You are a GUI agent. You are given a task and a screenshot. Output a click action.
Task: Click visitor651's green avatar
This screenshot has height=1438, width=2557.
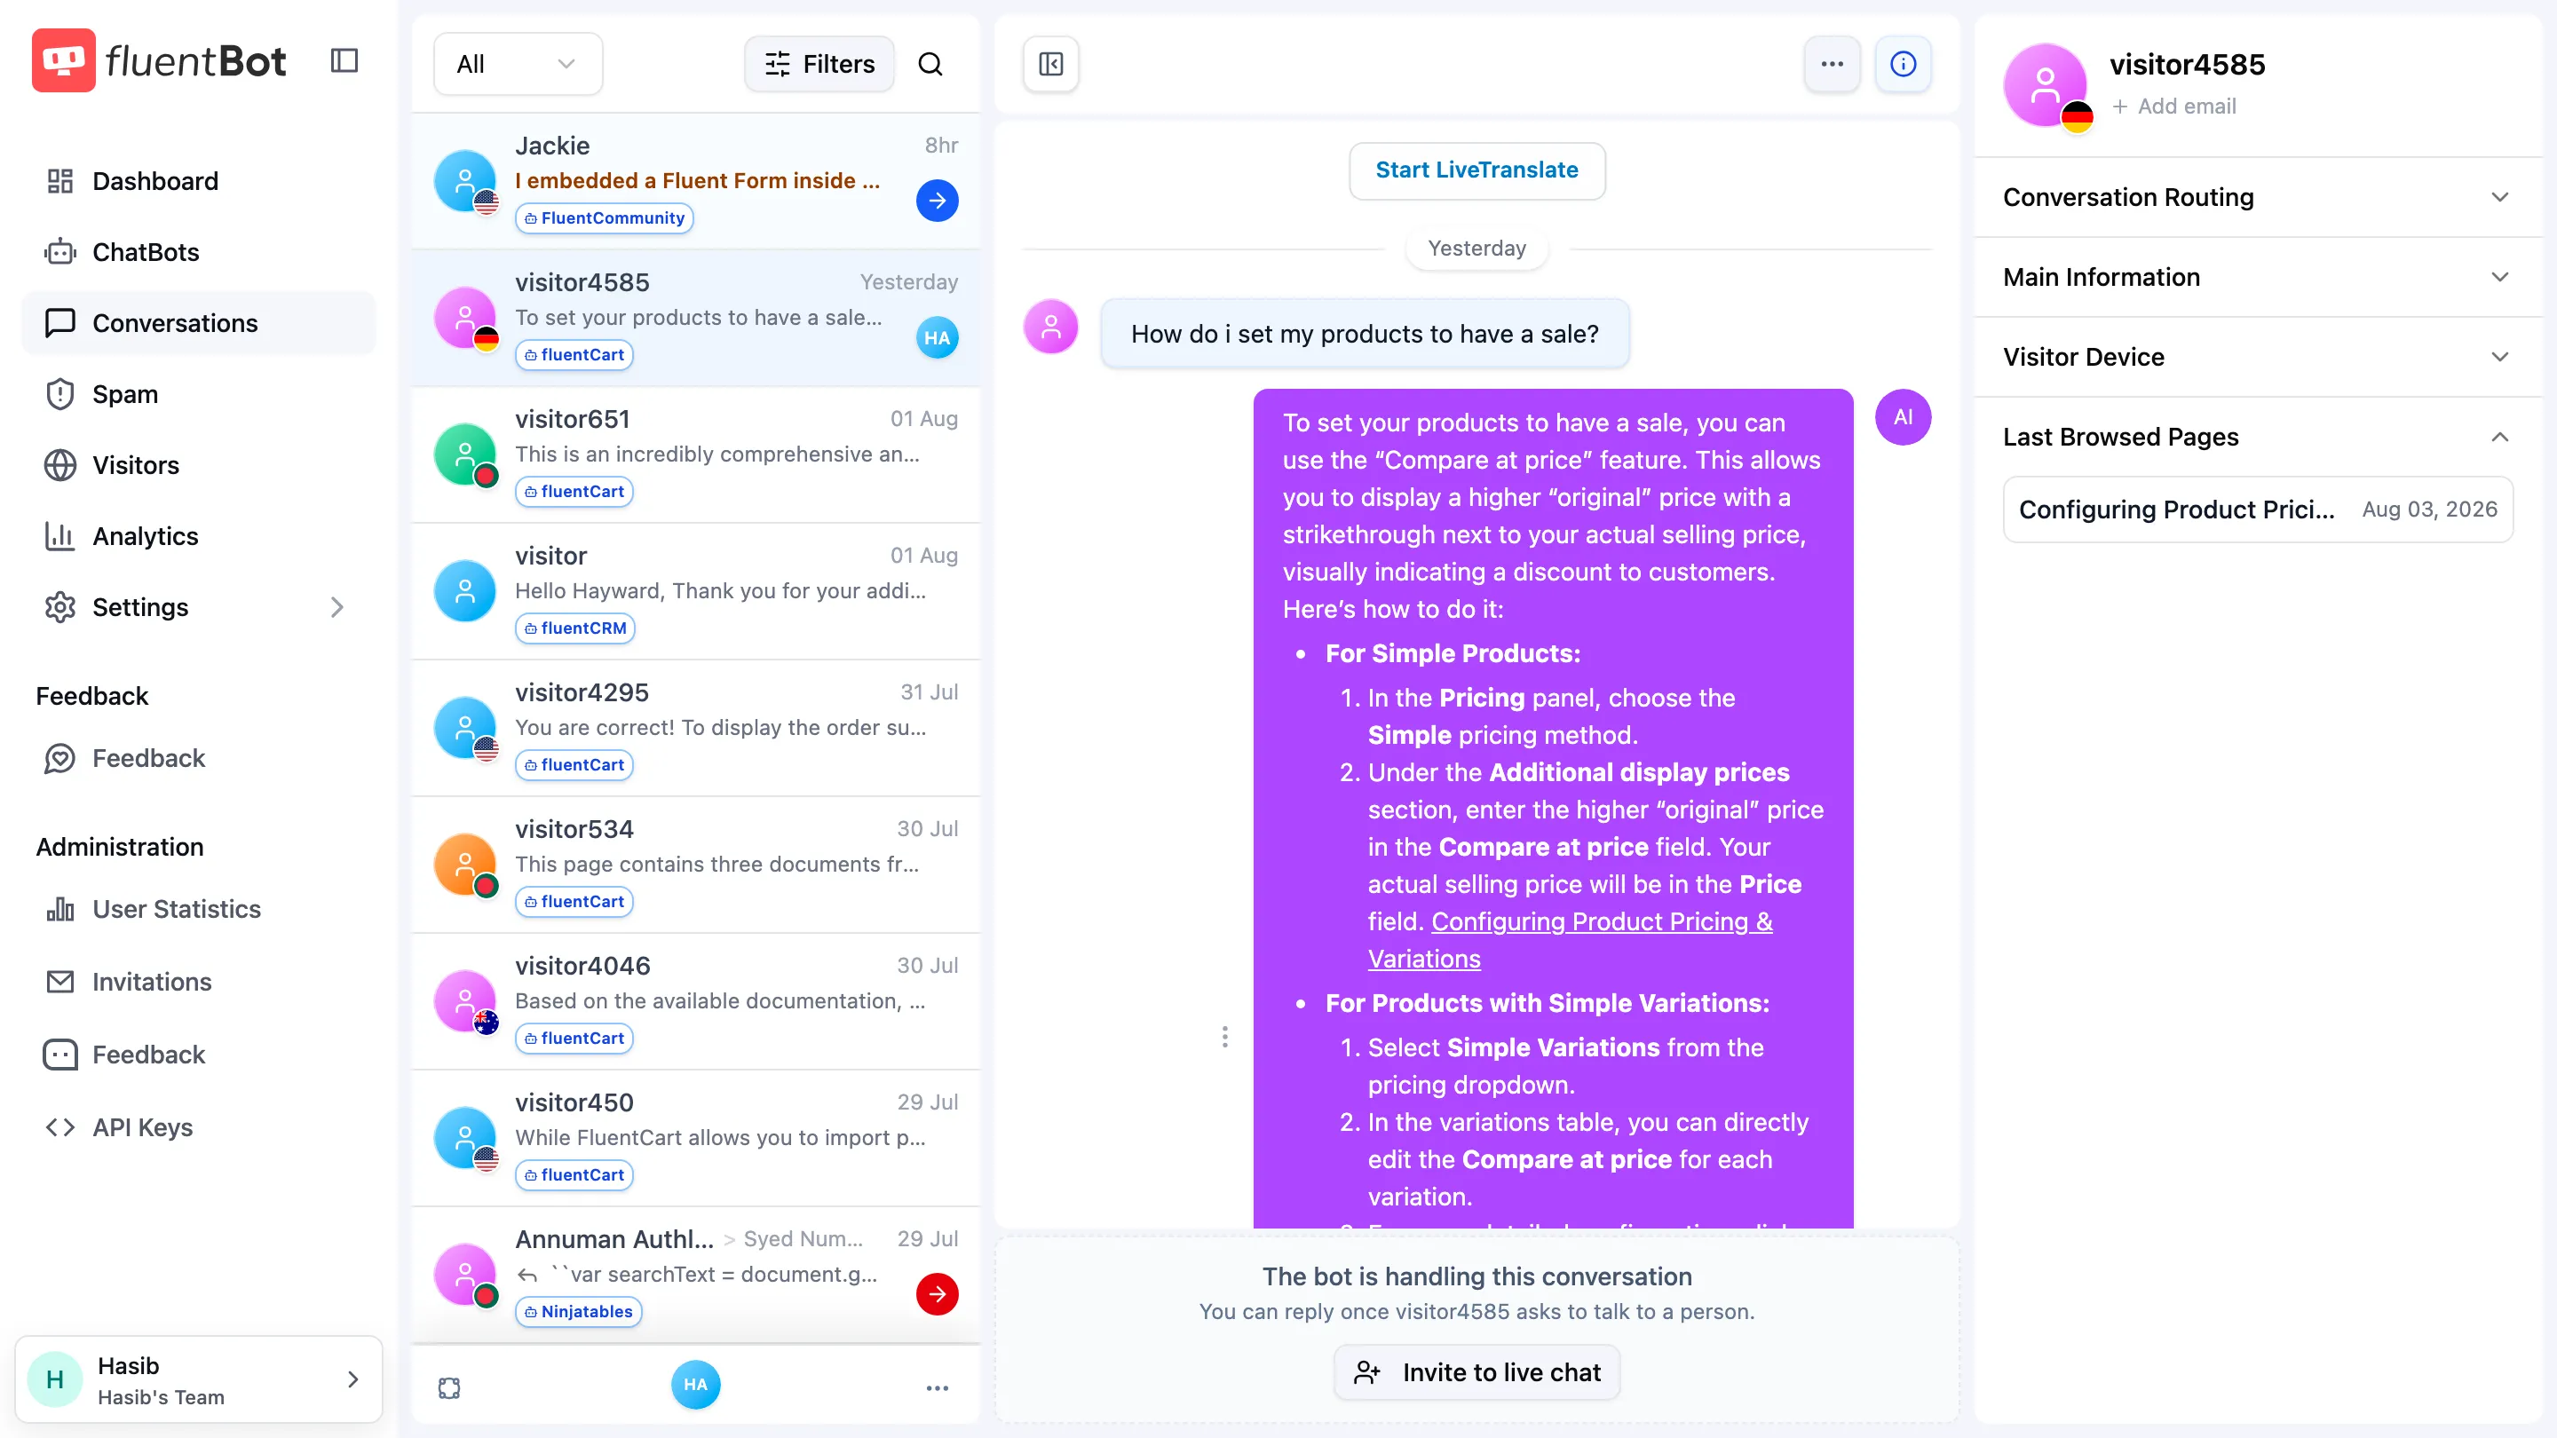464,454
